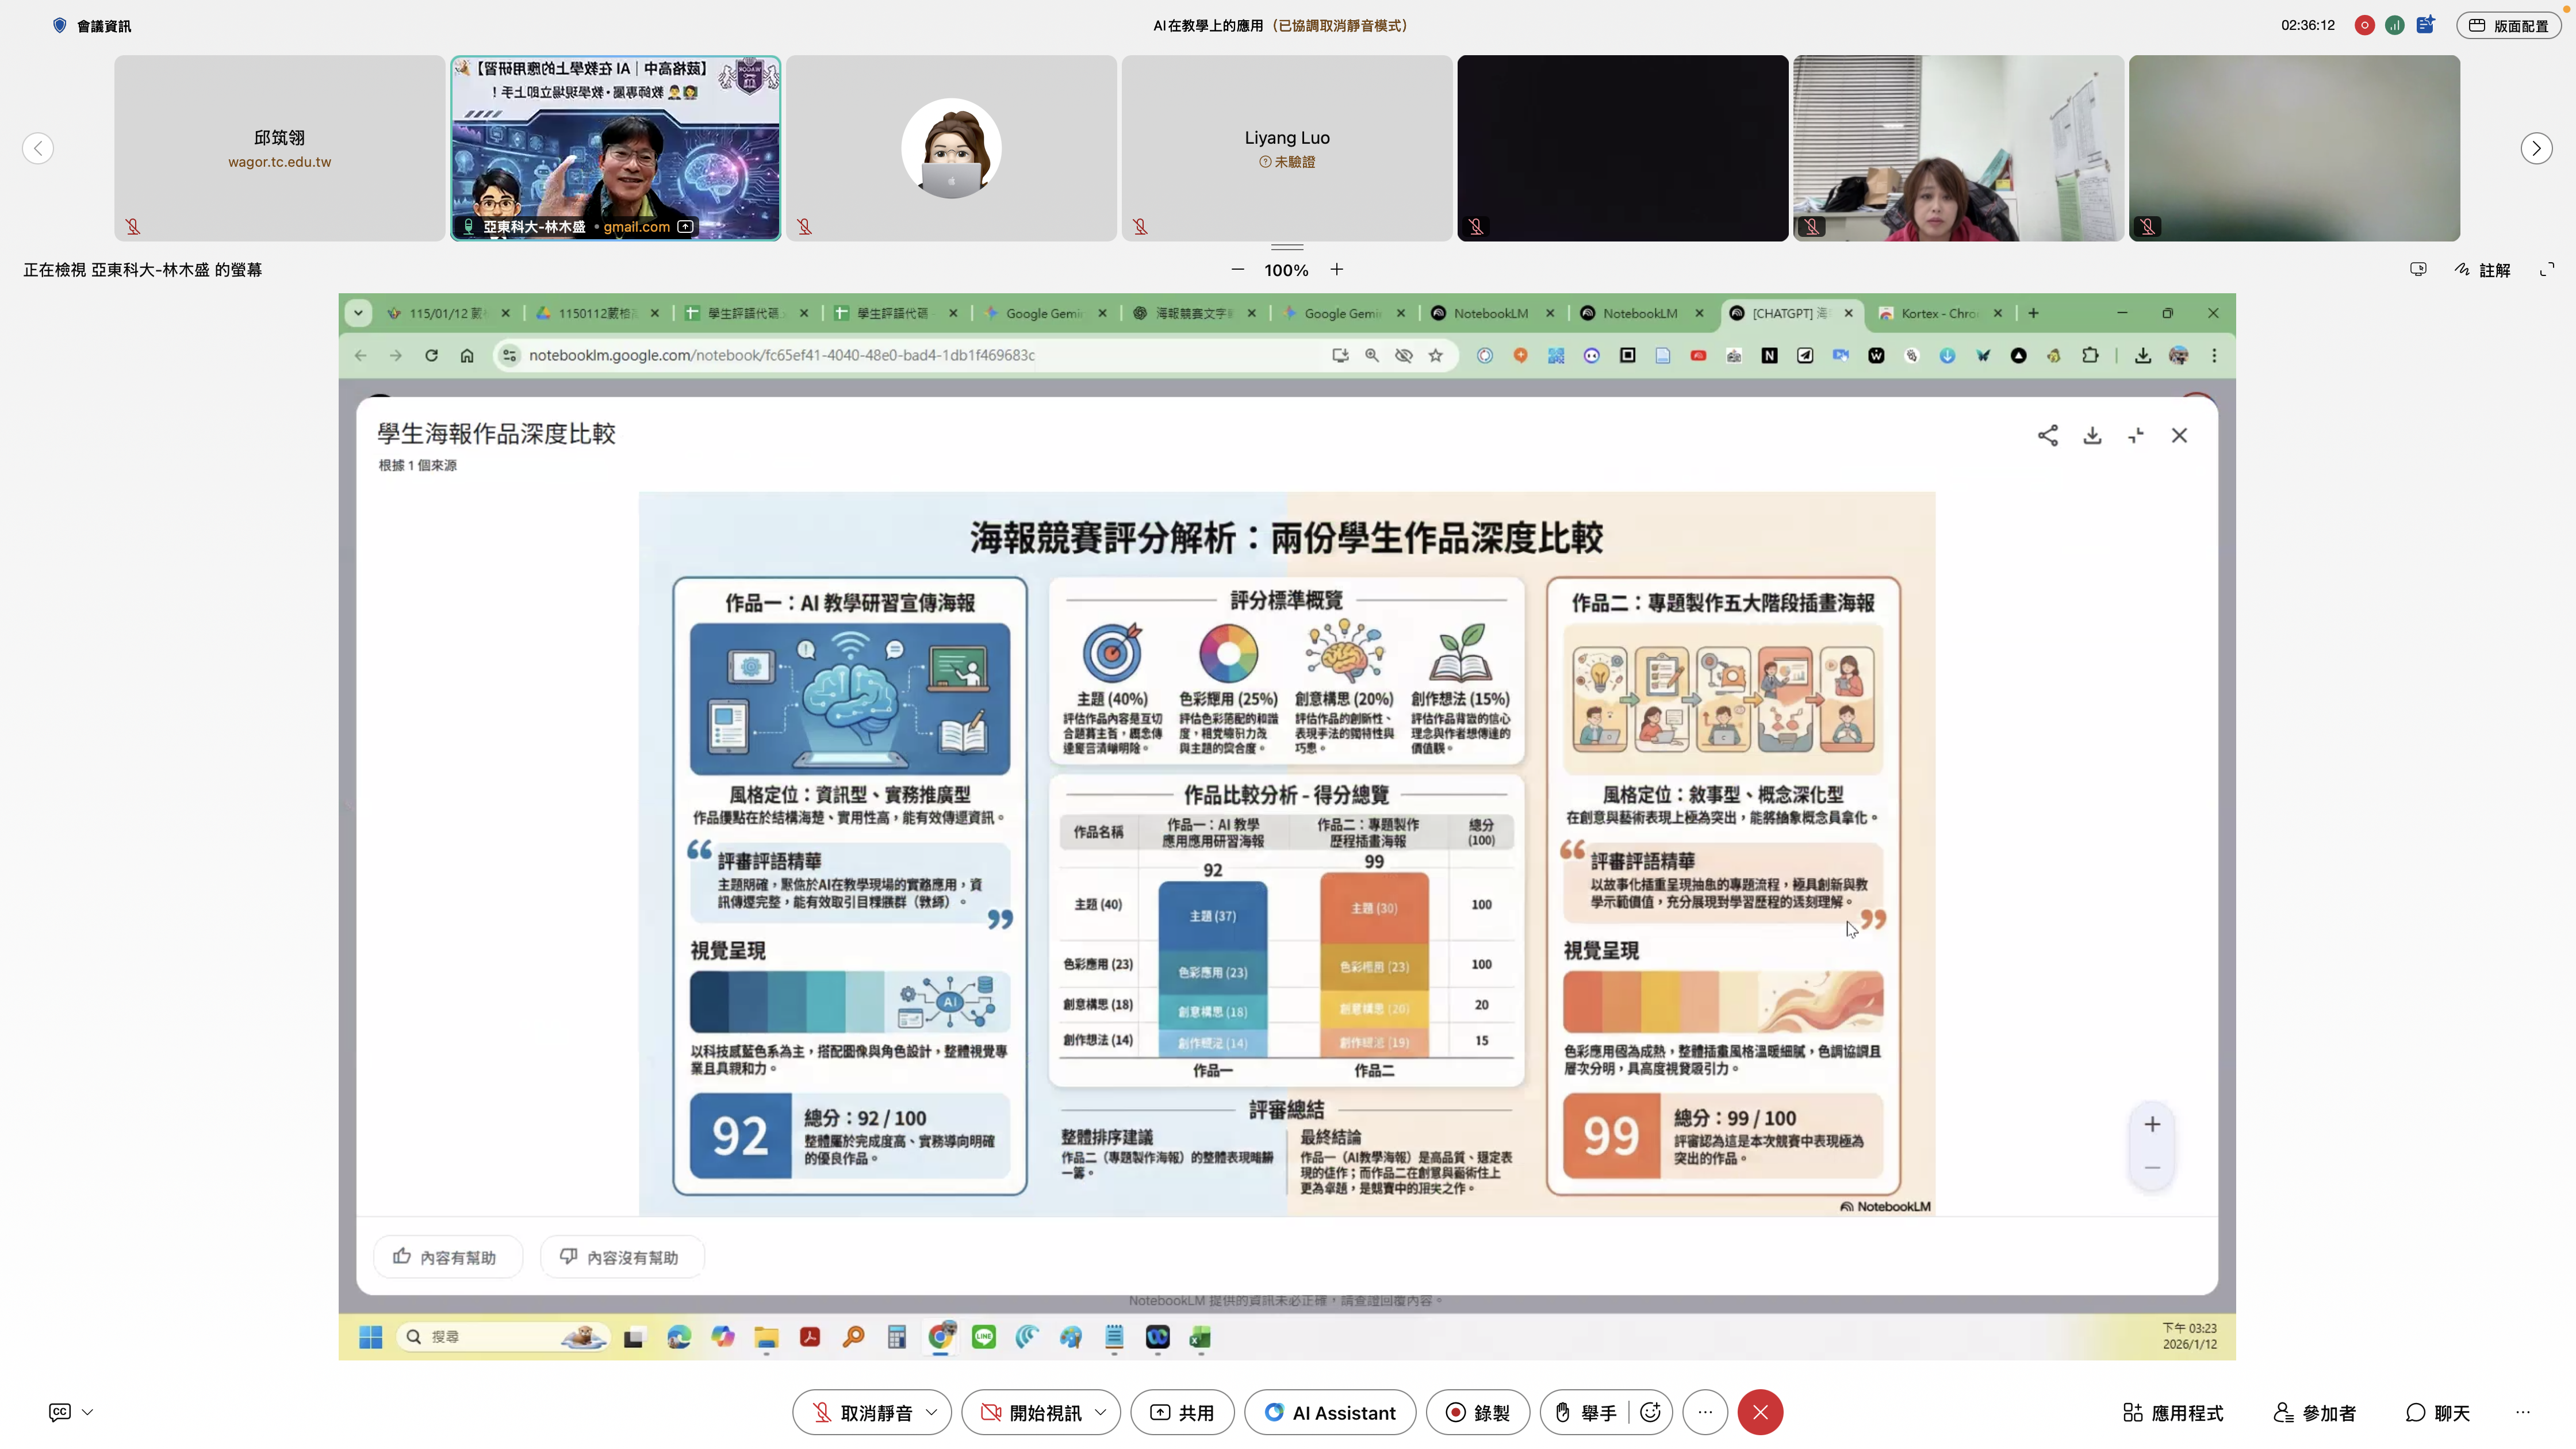Show next participants with right arrow

(x=2536, y=148)
